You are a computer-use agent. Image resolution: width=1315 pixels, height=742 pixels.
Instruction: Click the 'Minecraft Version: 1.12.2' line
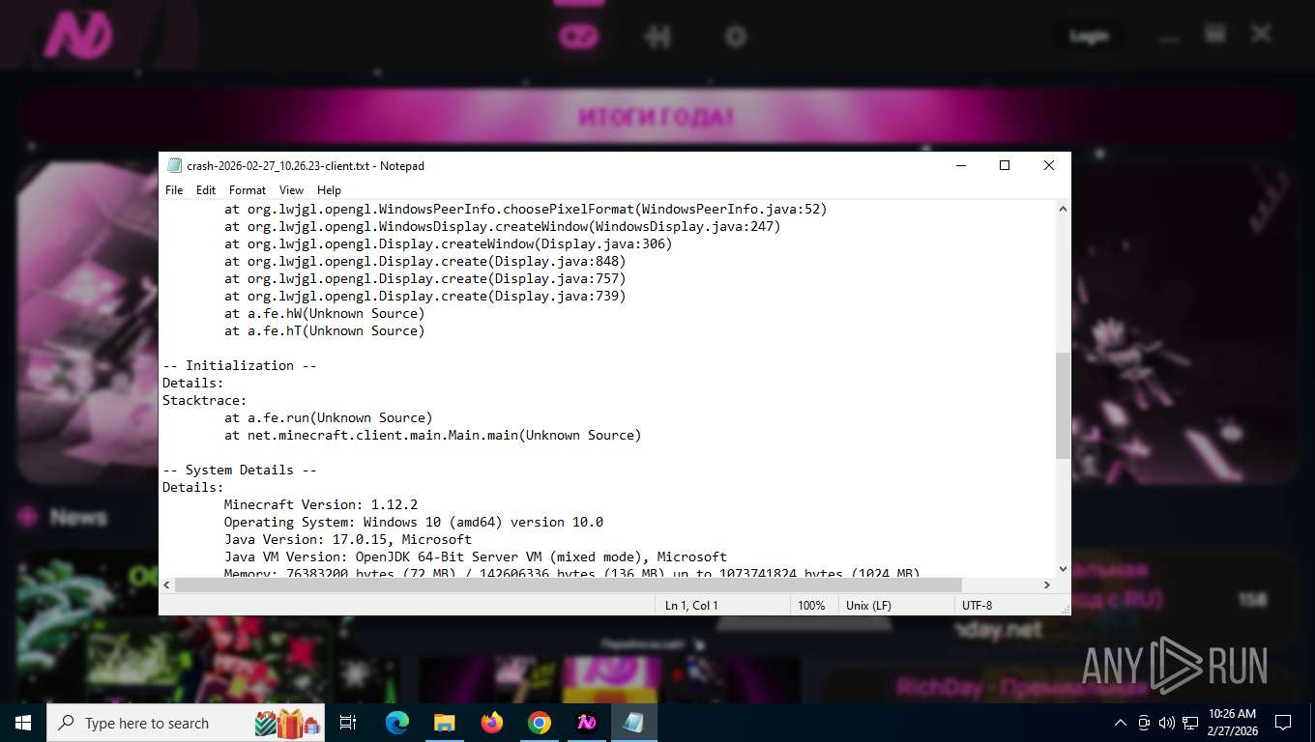pyautogui.click(x=321, y=504)
